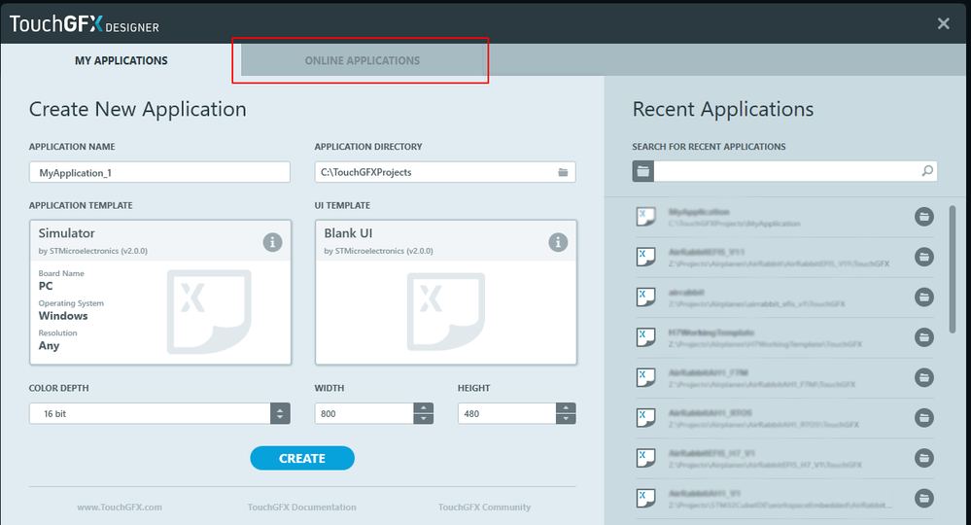This screenshot has height=525, width=971.
Task: Click the AirRabbitAH1_RTOS project file icon
Action: click(646, 418)
